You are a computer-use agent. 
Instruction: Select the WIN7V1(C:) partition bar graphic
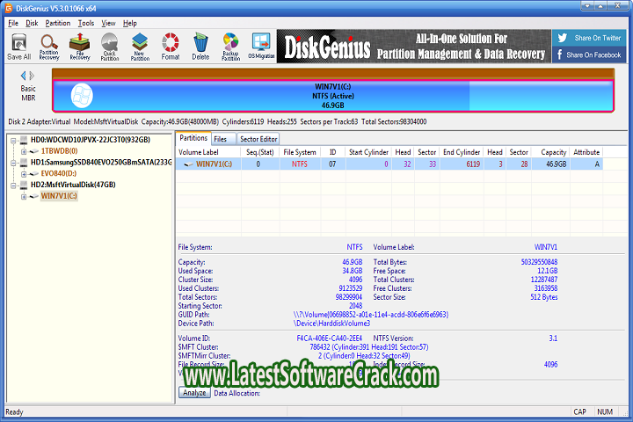[333, 96]
